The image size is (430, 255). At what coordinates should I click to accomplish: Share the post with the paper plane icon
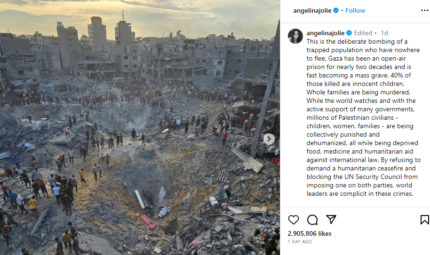[331, 219]
